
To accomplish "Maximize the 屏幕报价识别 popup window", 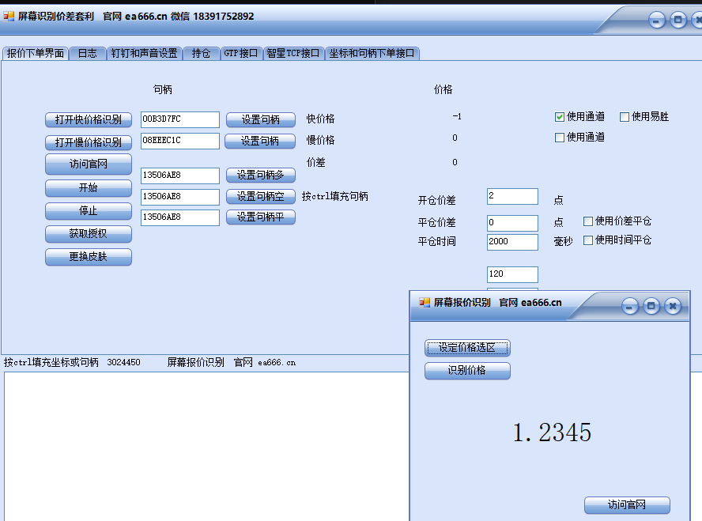I will (651, 307).
